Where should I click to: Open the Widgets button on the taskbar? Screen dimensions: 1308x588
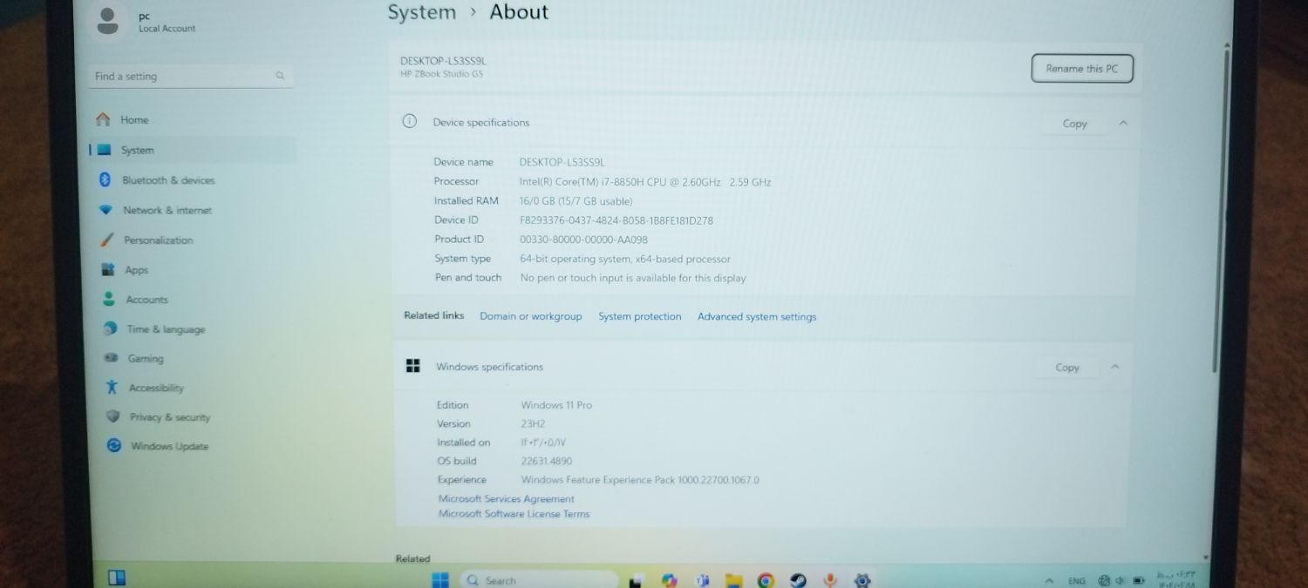pyautogui.click(x=117, y=578)
